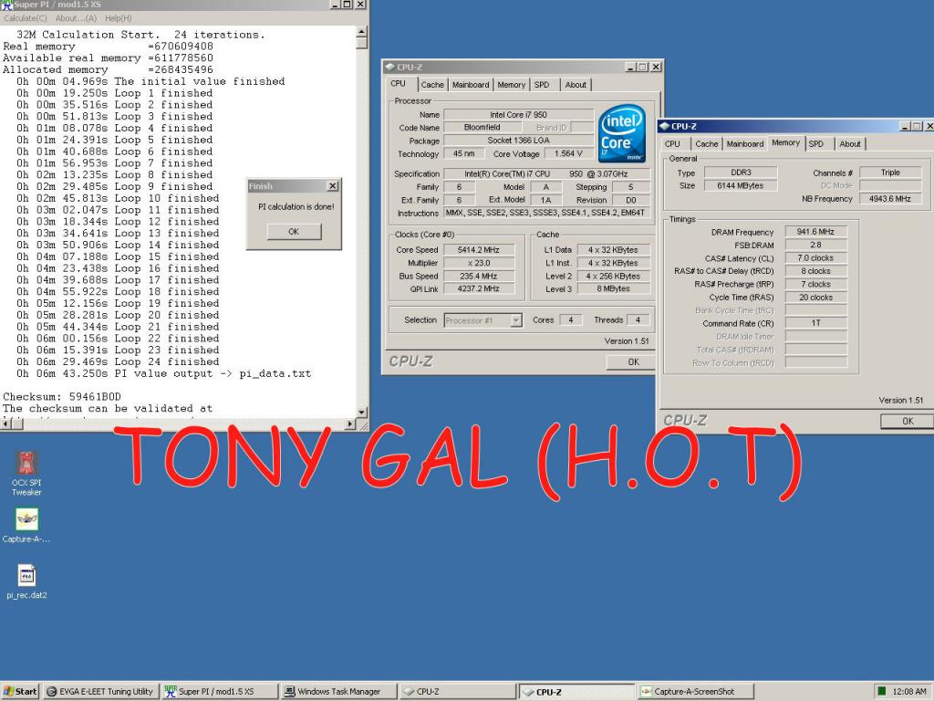The width and height of the screenshot is (934, 701).
Task: Click the green system tray icon near clock
Action: [x=882, y=692]
